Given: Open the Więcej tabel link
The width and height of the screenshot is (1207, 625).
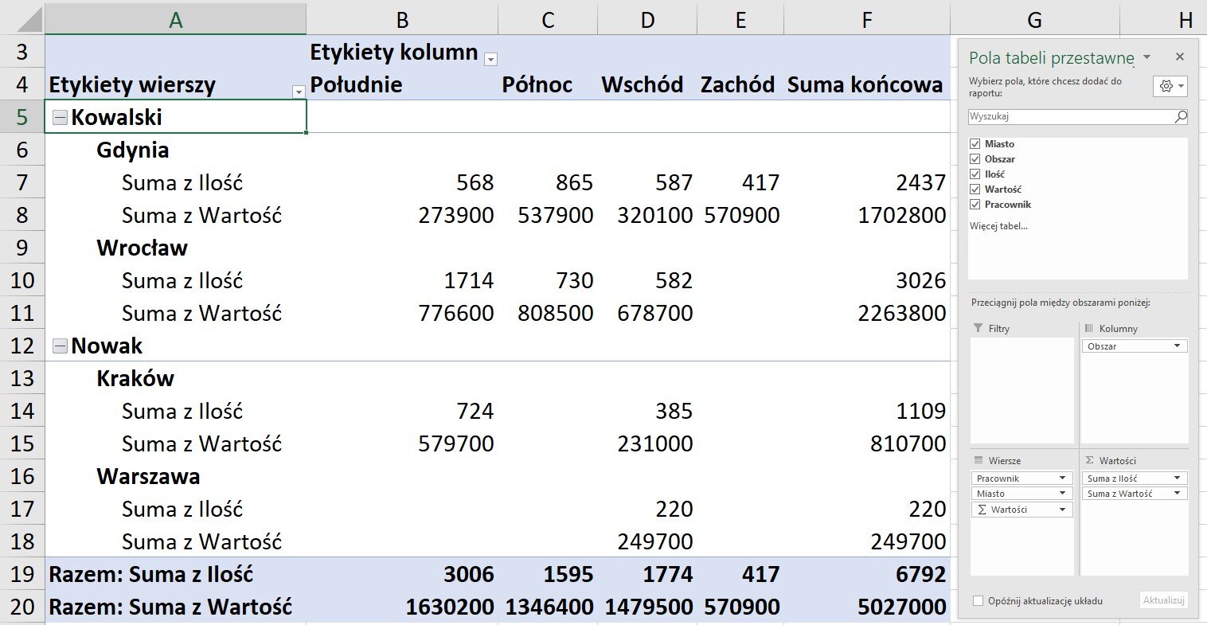Looking at the screenshot, I should (x=998, y=226).
